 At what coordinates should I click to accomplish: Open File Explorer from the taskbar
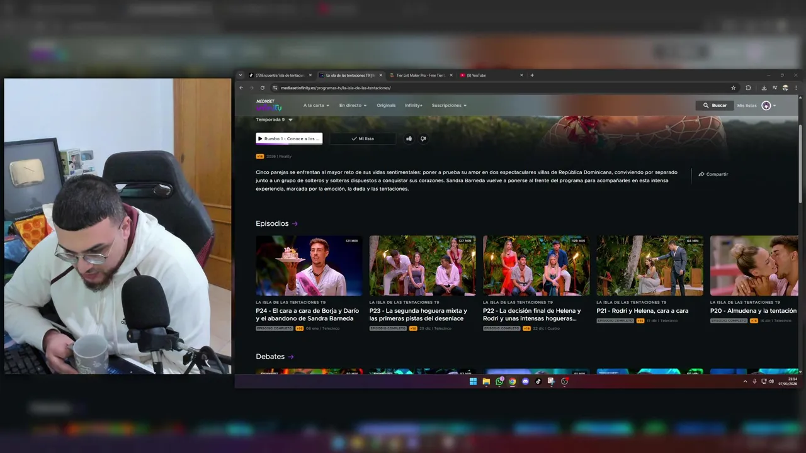[486, 381]
